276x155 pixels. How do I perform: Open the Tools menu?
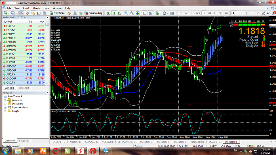click(x=46, y=8)
